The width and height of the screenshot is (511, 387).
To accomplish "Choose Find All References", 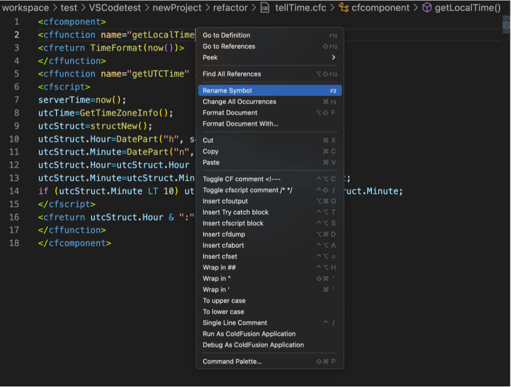I will click(232, 74).
